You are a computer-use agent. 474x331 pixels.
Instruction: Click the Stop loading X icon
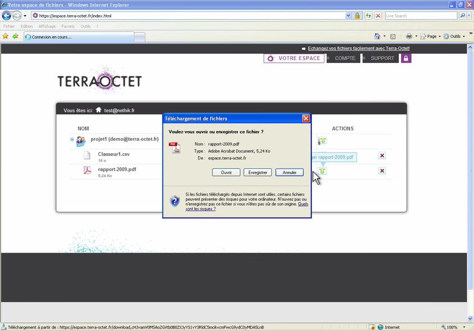[x=378, y=16]
